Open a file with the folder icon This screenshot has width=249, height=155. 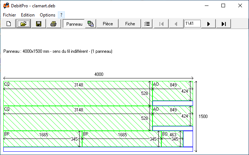pos(23,24)
